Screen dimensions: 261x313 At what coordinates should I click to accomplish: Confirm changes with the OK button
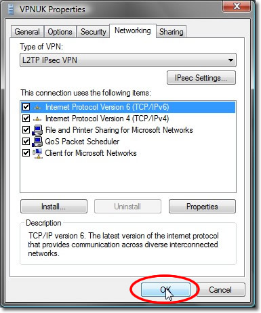(165, 290)
